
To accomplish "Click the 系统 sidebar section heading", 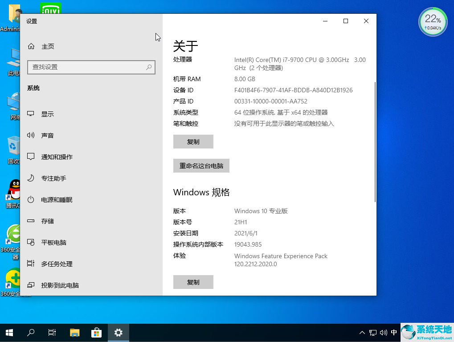I will pos(33,88).
